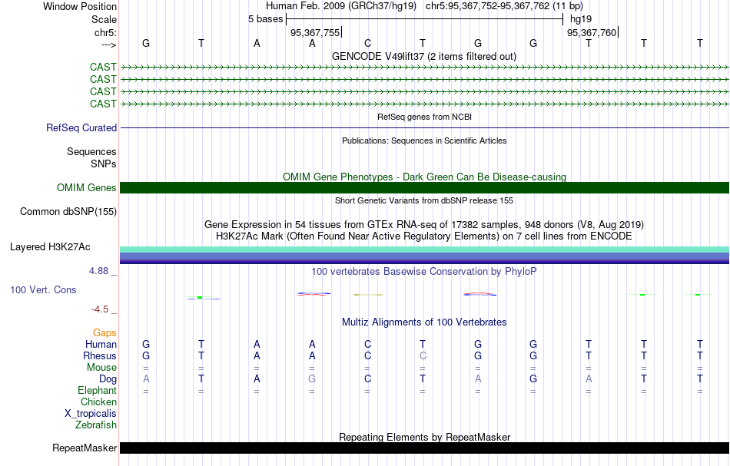Viewport: 730px width, 466px height.
Task: Click the Scale track label
Action: pyautogui.click(x=104, y=19)
